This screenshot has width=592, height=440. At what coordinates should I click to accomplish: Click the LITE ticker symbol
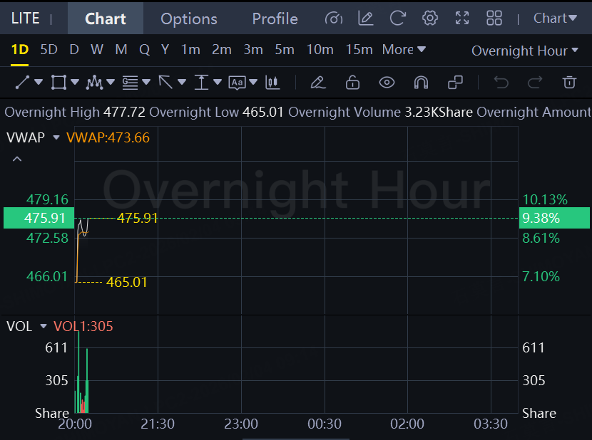click(x=25, y=18)
